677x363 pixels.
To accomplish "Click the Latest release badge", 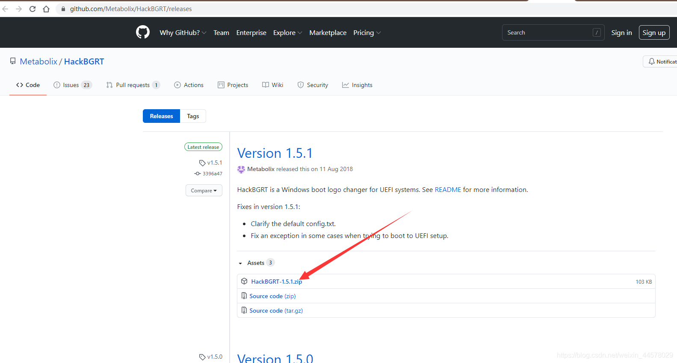I will coord(203,147).
